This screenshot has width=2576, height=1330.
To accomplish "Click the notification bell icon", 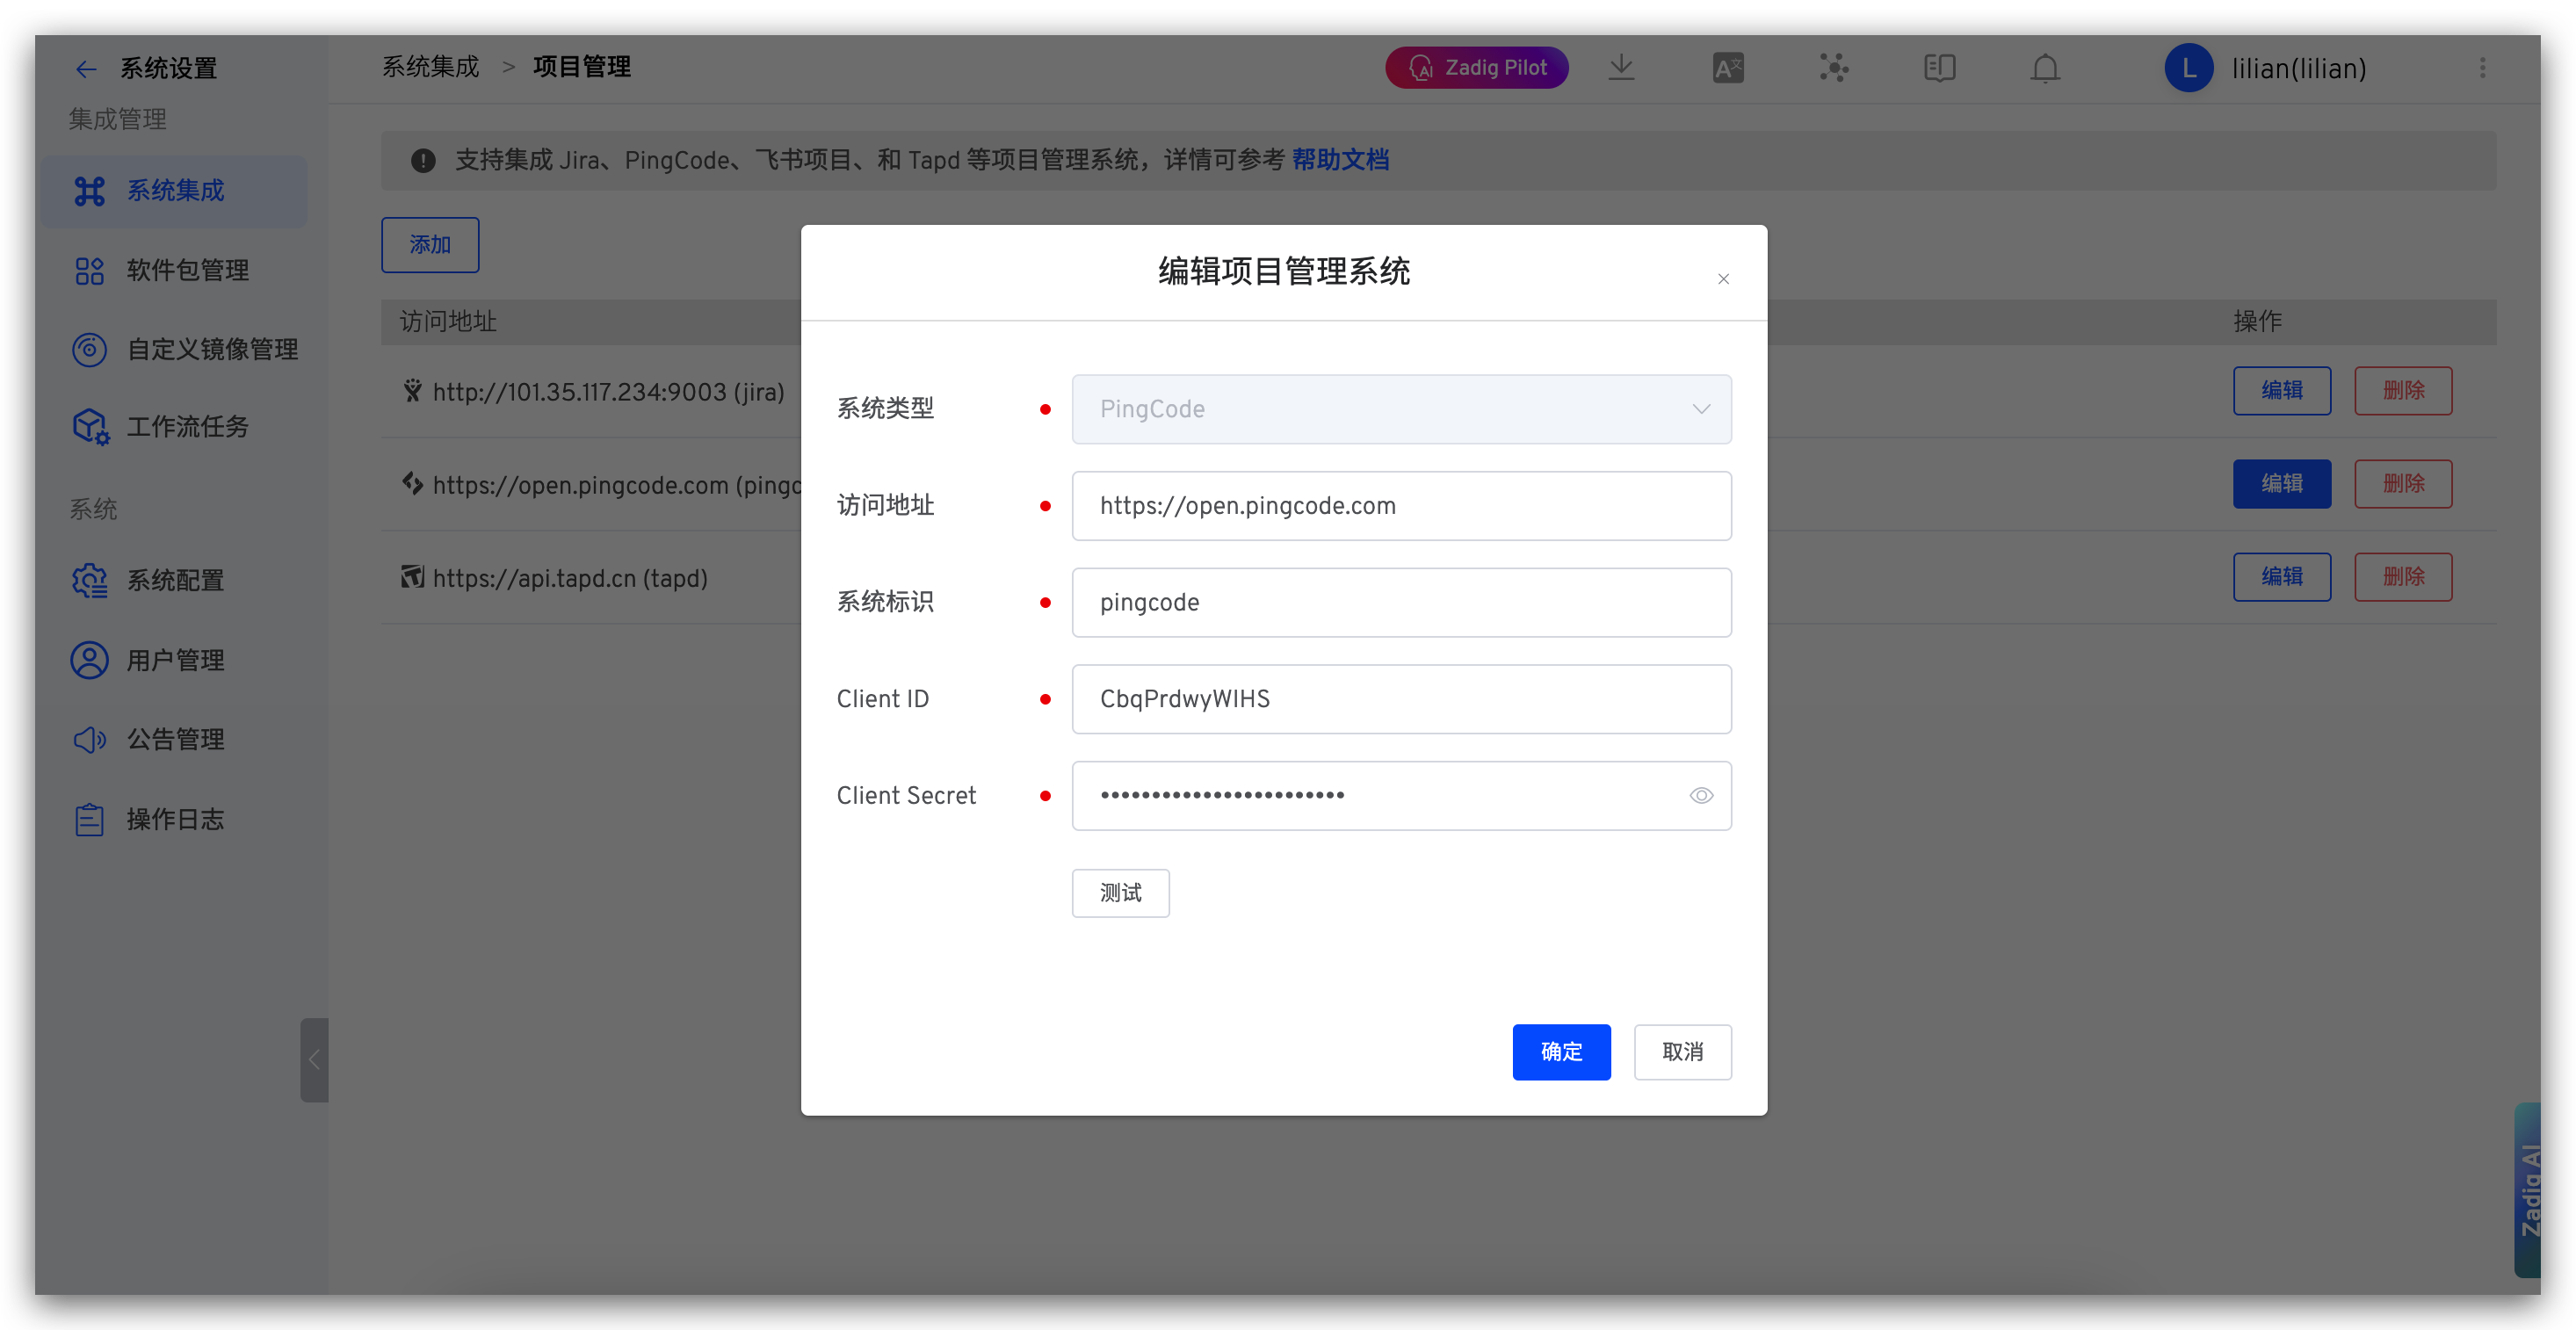I will [2045, 67].
